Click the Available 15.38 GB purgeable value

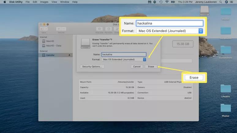coord(121,93)
